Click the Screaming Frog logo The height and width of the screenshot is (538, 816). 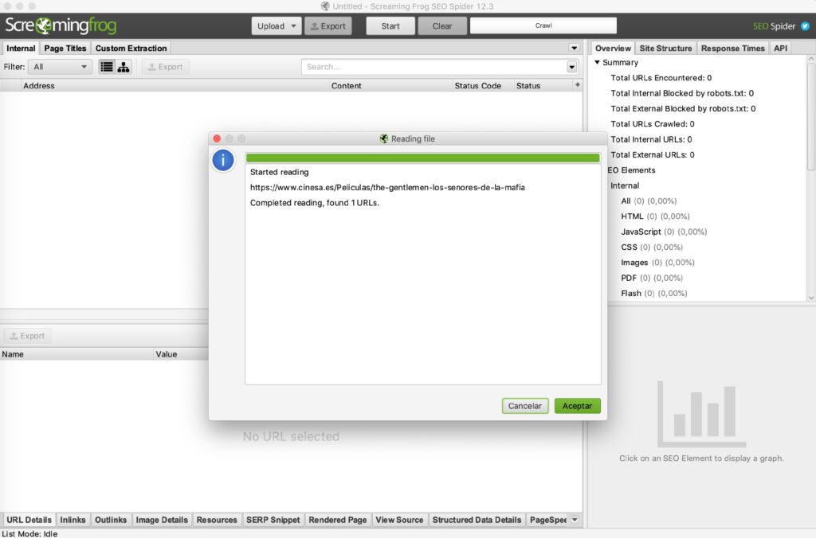(61, 25)
